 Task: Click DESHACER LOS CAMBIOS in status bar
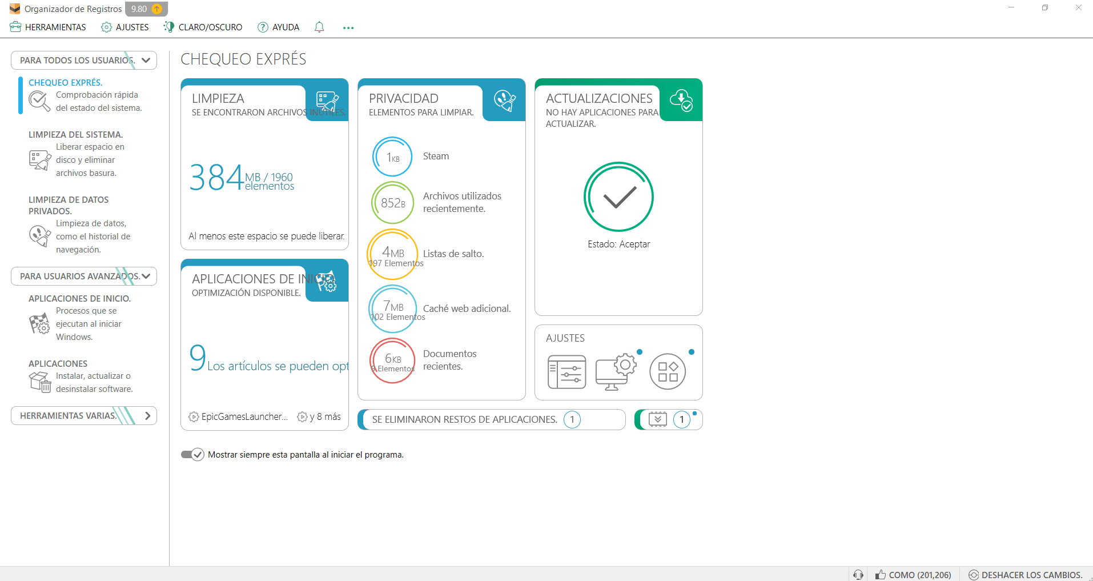pos(1026,575)
